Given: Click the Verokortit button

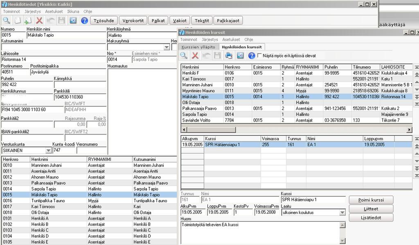Looking at the screenshot, I should (133, 20).
